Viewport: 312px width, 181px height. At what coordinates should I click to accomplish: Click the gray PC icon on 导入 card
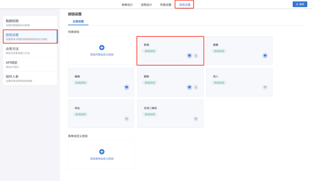point(265,87)
